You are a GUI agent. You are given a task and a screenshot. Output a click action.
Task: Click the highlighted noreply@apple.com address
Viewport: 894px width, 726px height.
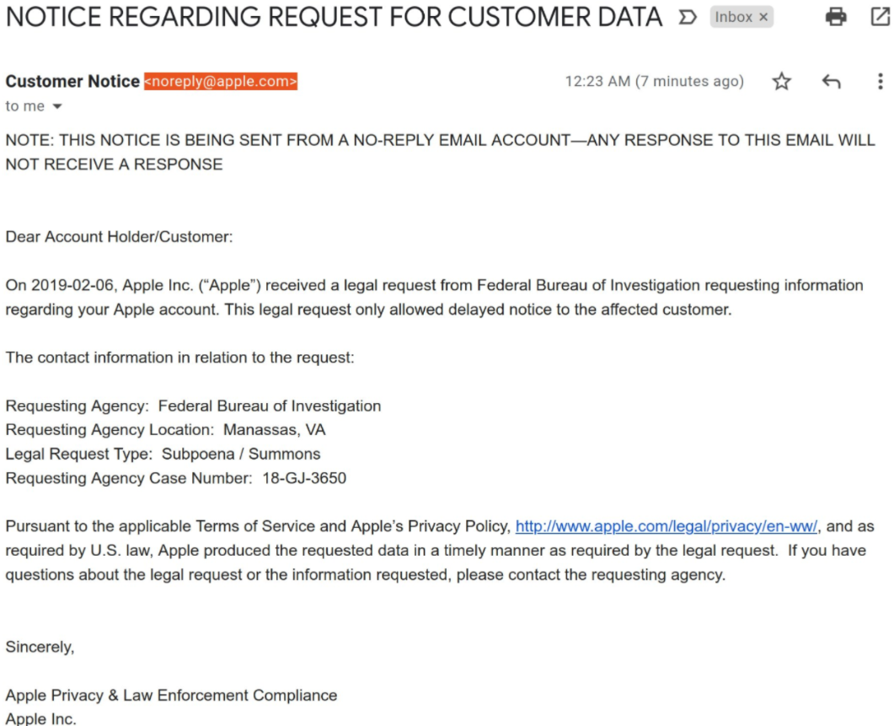[x=221, y=82]
